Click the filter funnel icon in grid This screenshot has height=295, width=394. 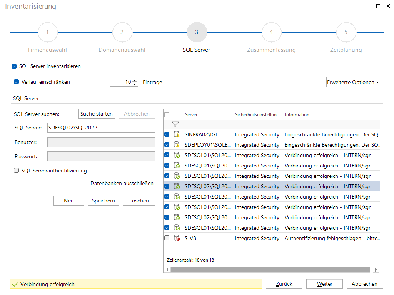click(175, 124)
